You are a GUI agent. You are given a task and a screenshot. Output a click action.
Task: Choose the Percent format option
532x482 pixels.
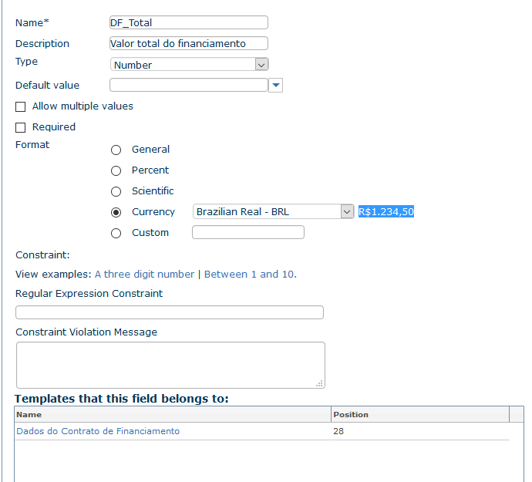116,170
